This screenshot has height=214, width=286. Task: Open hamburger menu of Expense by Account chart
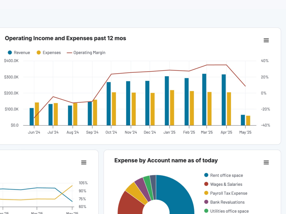pyautogui.click(x=266, y=163)
